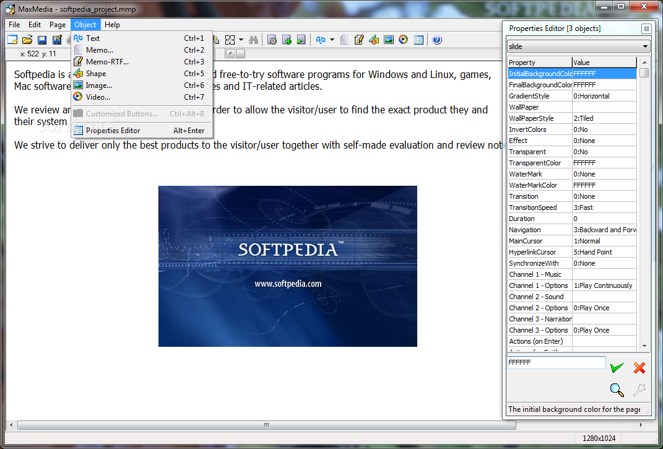The width and height of the screenshot is (663, 449).
Task: Click the Select All dashed-square toolbar icon
Action: pos(230,40)
